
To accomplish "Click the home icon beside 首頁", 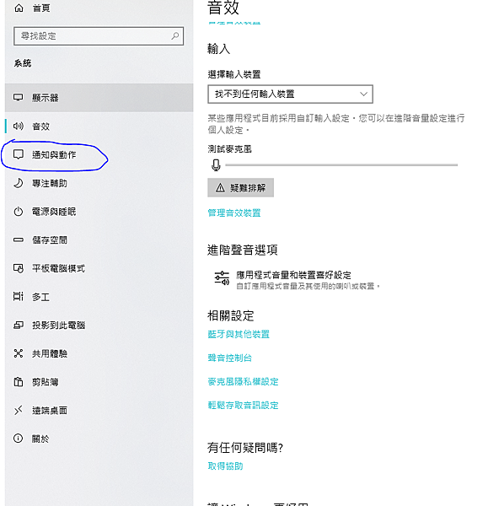I will point(19,8).
